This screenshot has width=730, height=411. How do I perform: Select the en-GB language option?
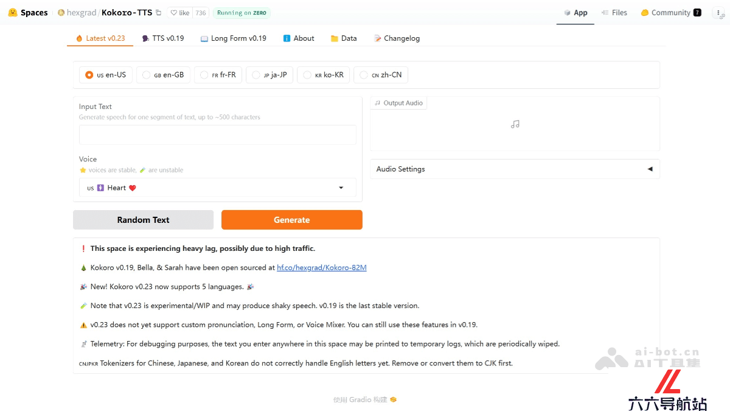pos(163,75)
